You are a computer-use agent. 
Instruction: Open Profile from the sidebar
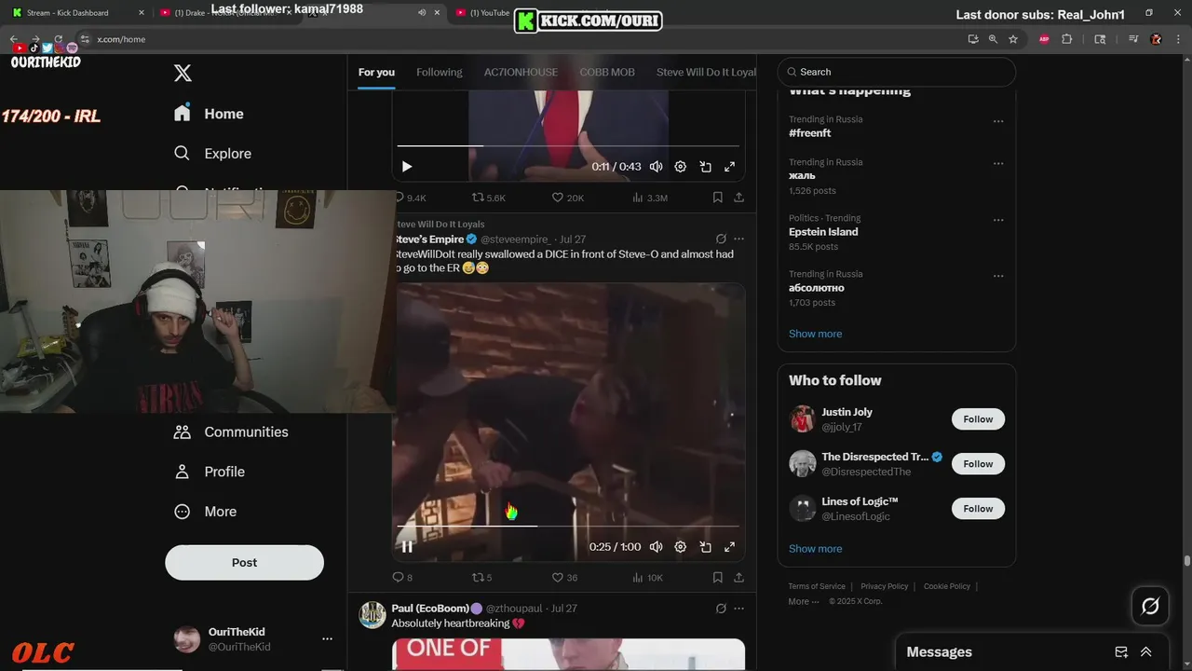coord(210,472)
